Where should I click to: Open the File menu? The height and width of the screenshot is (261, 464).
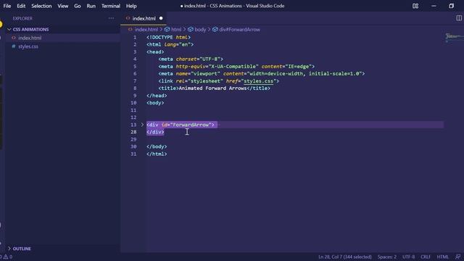pyautogui.click(x=7, y=6)
